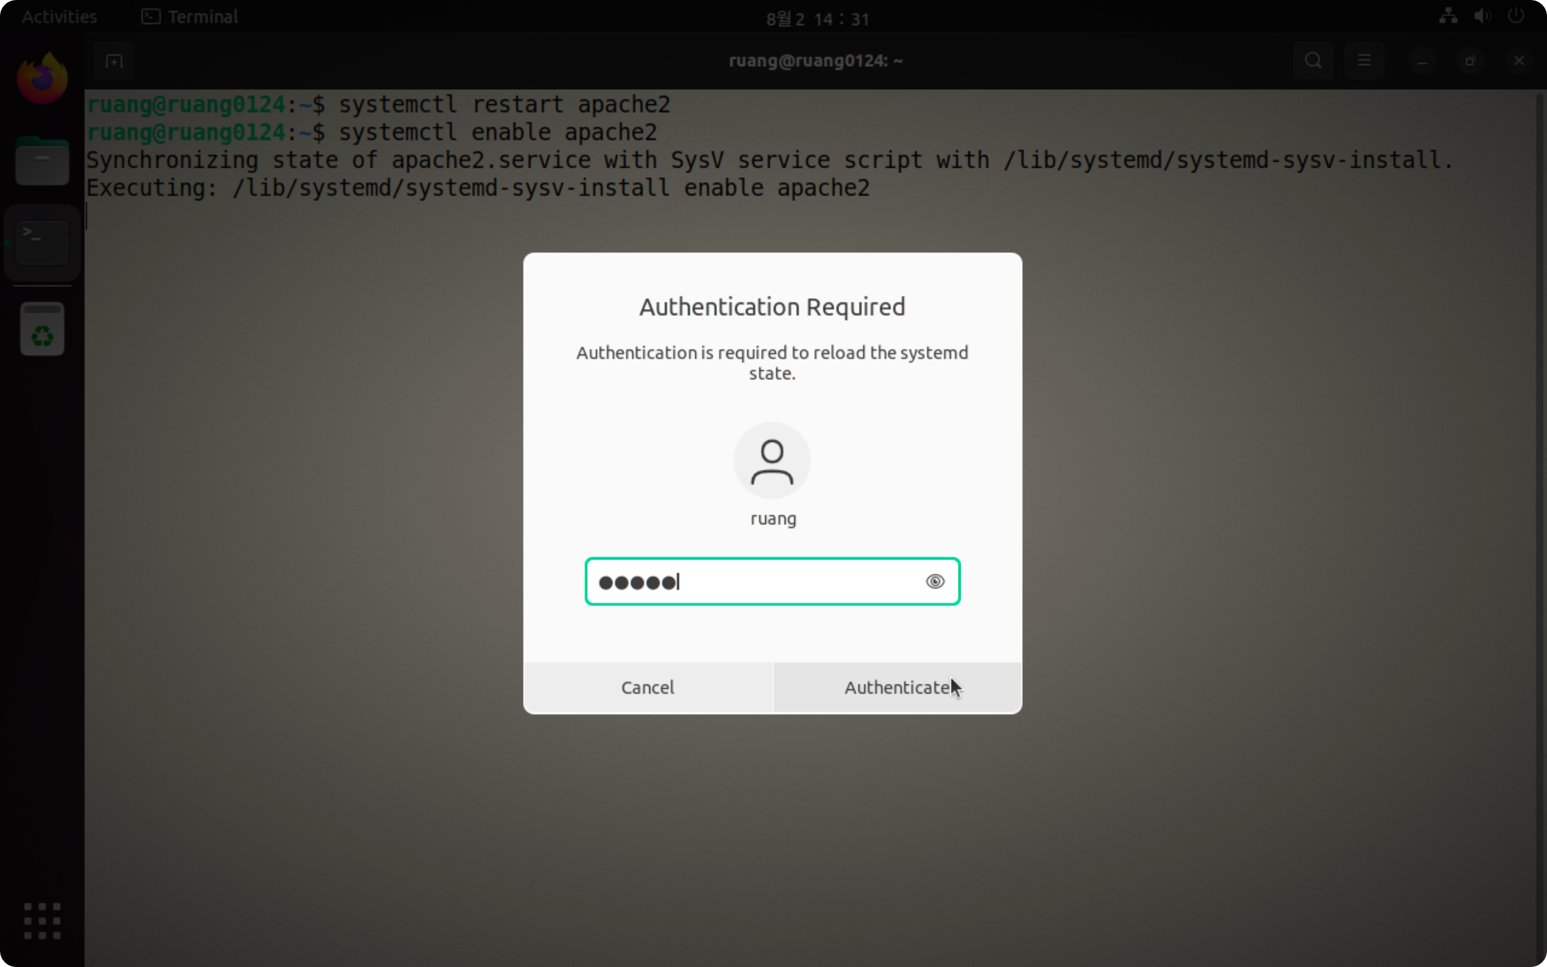Click 'systemctl enable apache2' command text
This screenshot has width=1547, height=967.
pyautogui.click(x=498, y=132)
